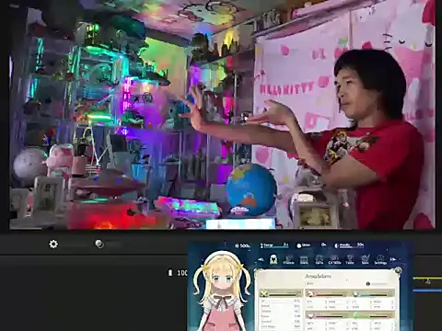Click the round icon right of the gear

pos(99,244)
